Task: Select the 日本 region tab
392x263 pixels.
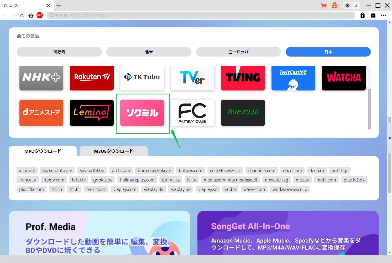Action: tap(328, 52)
